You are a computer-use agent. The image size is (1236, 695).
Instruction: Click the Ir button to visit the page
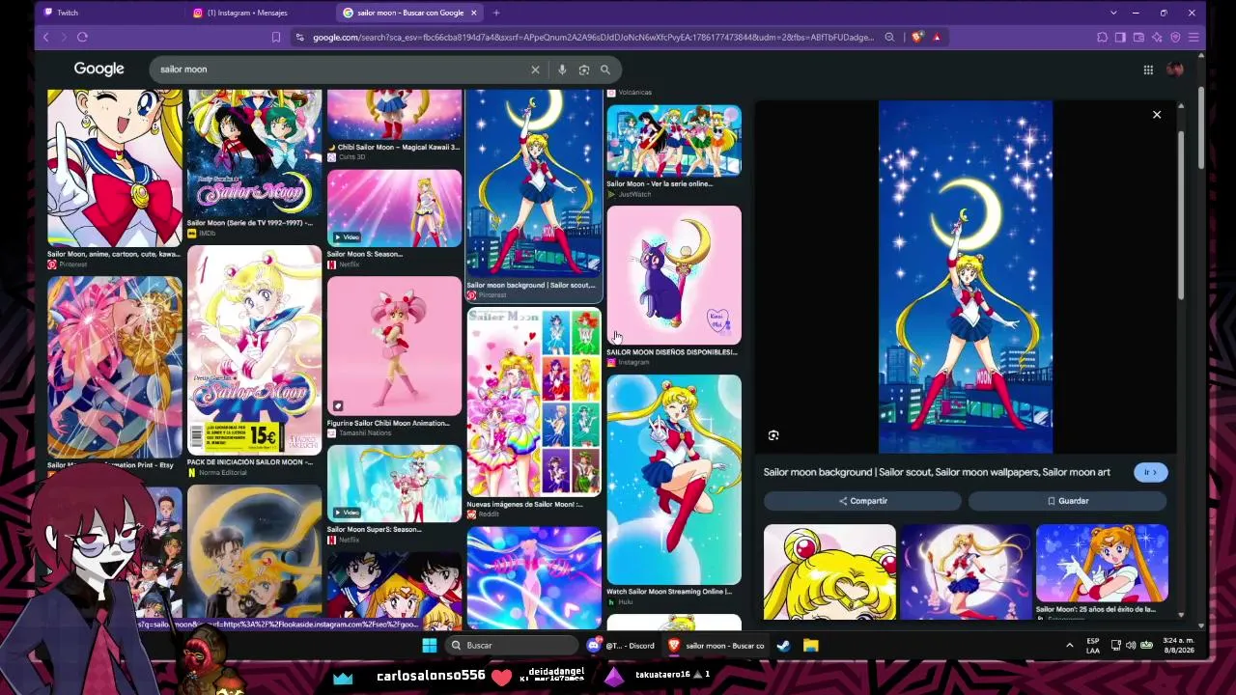click(x=1151, y=472)
